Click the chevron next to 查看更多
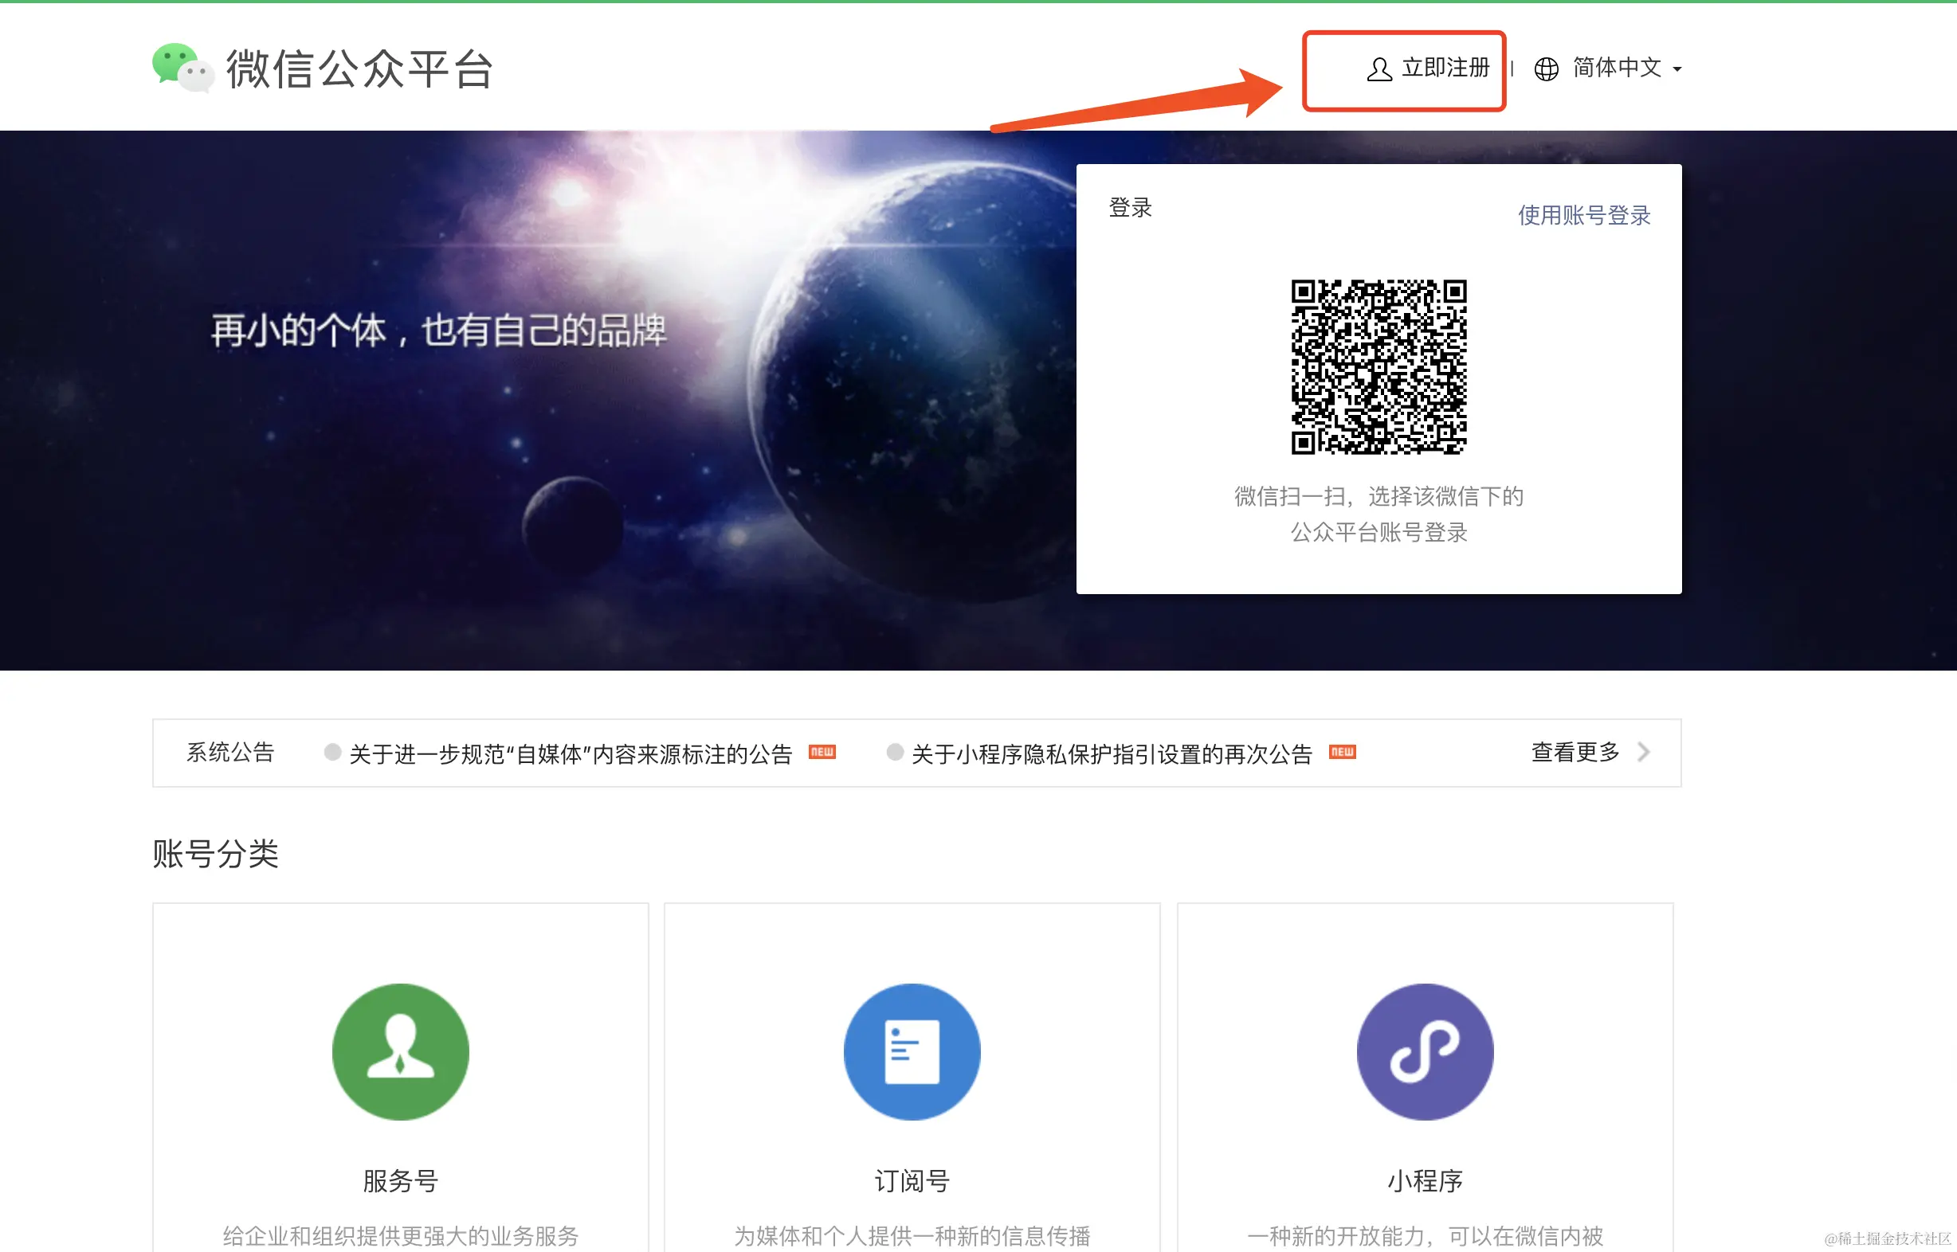Image resolution: width=1957 pixels, height=1252 pixels. click(1643, 752)
